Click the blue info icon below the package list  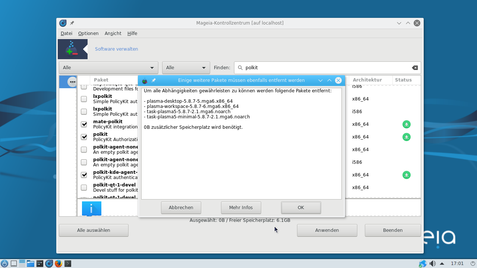(92, 208)
